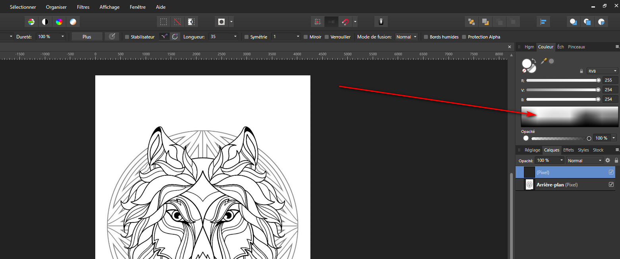Click the no-color red-slashed circle
620x259 pixels.
pos(524,71)
